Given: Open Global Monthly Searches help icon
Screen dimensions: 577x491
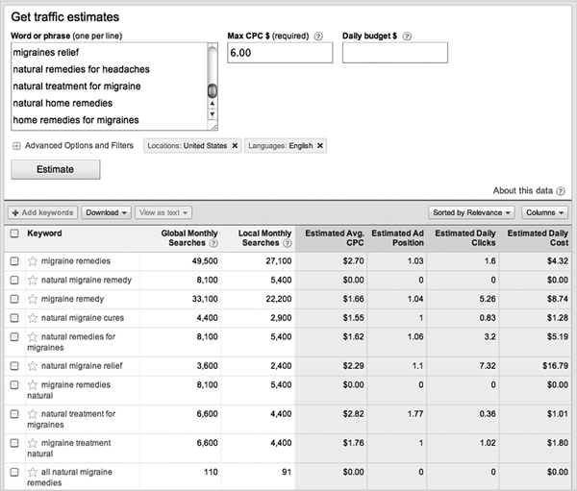Looking at the screenshot, I should tap(213, 243).
